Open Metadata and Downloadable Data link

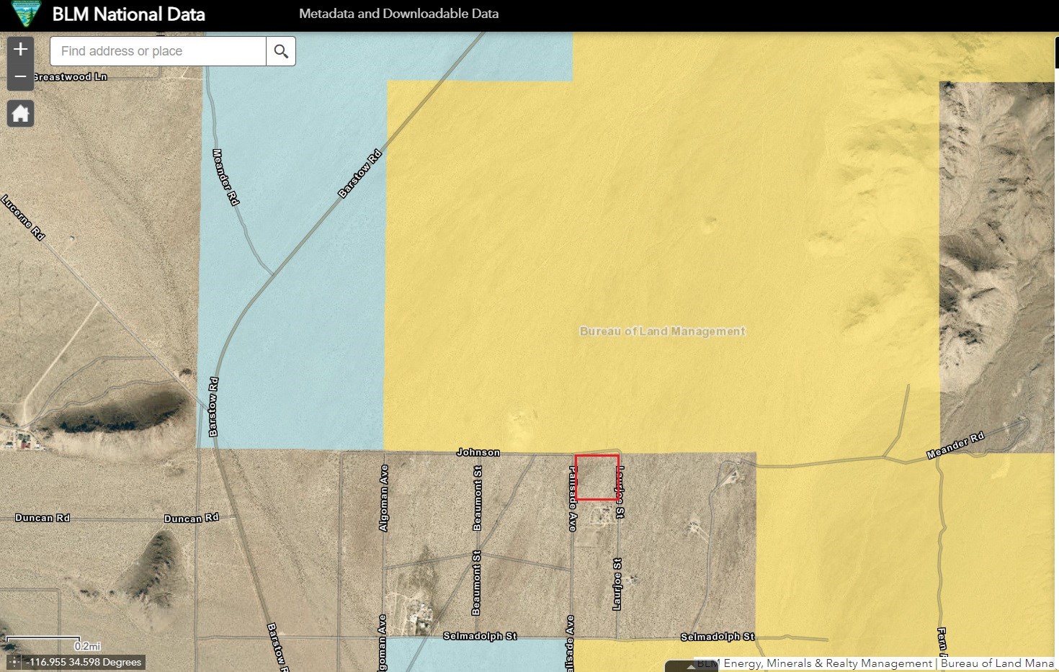(x=398, y=14)
